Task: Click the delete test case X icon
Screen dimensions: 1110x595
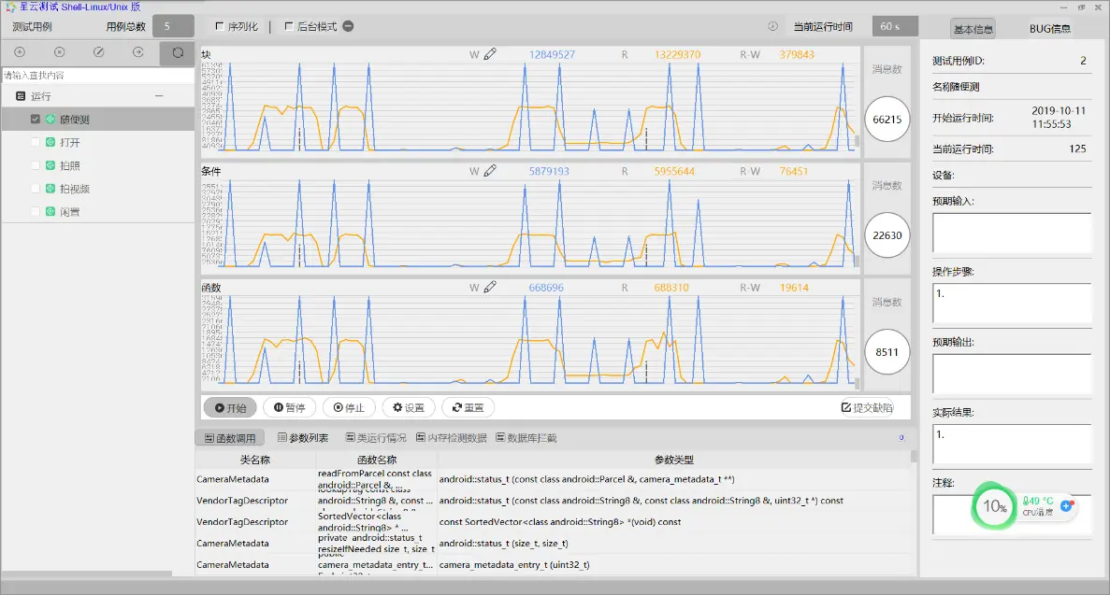Action: coord(60,52)
